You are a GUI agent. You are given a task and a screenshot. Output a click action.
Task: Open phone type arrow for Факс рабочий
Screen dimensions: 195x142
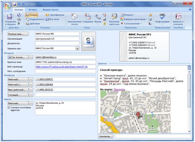coord(31,90)
